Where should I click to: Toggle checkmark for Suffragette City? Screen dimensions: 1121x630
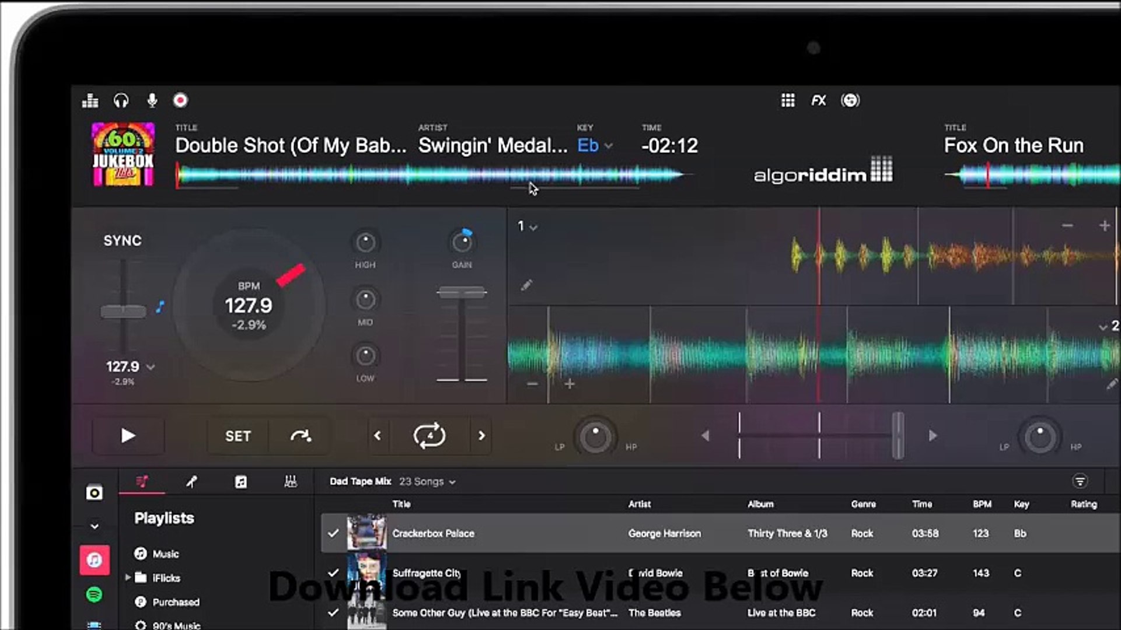333,573
